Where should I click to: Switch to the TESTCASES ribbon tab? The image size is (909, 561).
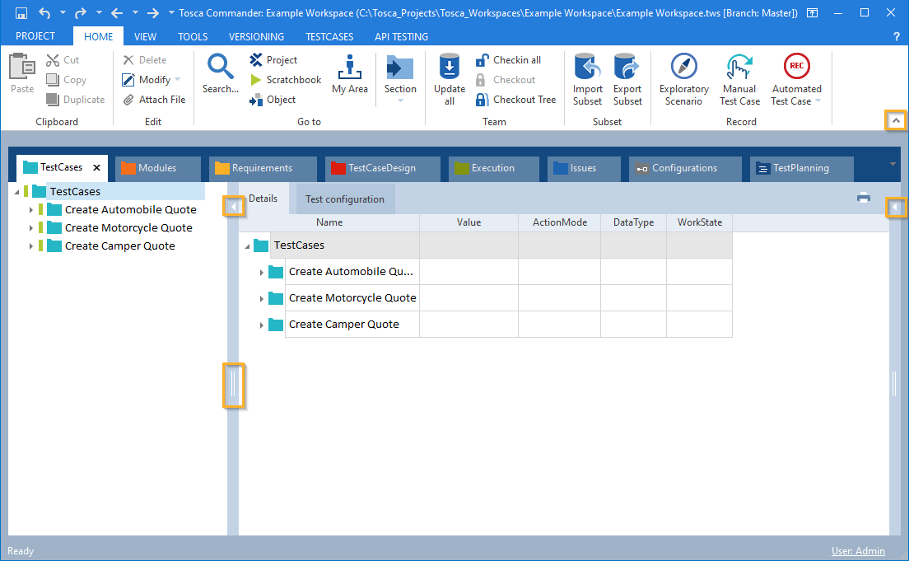[329, 36]
